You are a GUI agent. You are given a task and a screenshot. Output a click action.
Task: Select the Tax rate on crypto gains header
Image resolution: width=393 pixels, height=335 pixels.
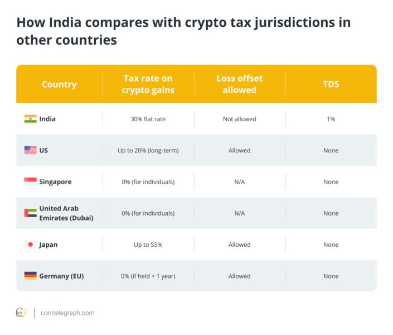tap(148, 84)
